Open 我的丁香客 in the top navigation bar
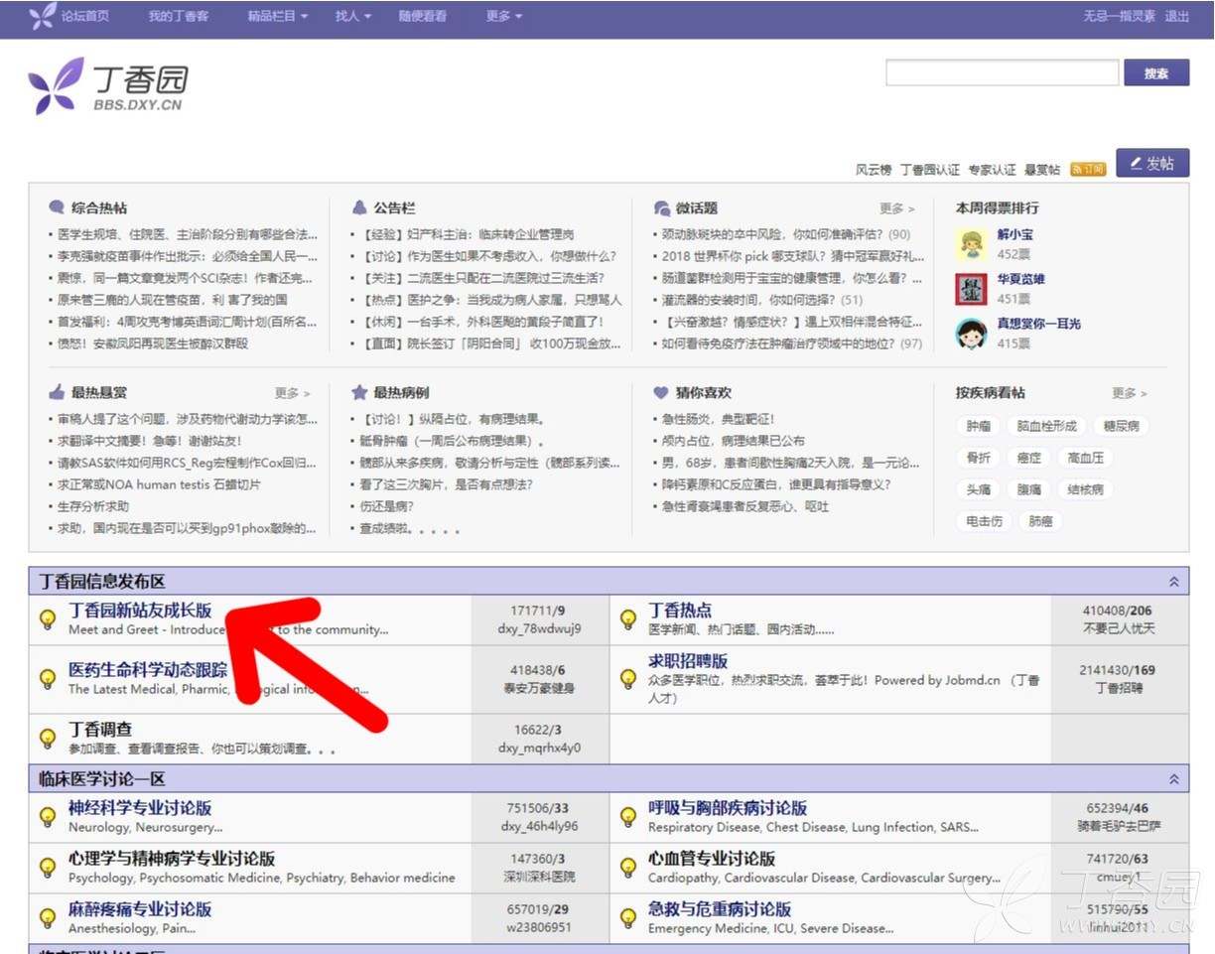This screenshot has width=1215, height=954. pos(179,17)
